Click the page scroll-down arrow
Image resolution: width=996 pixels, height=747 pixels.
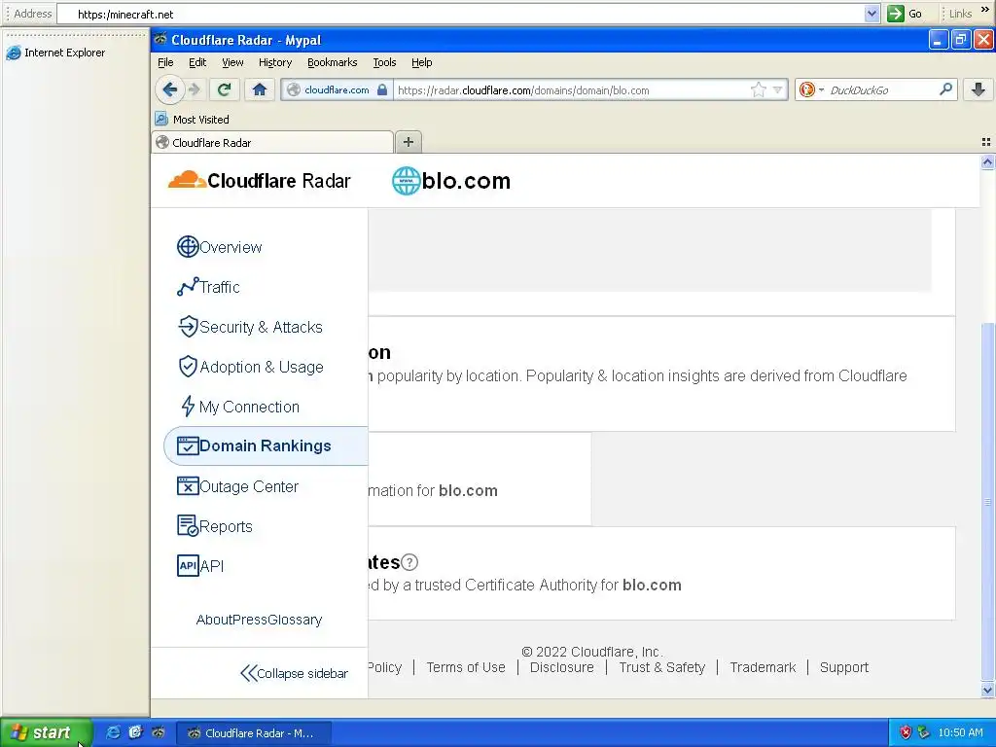click(987, 690)
